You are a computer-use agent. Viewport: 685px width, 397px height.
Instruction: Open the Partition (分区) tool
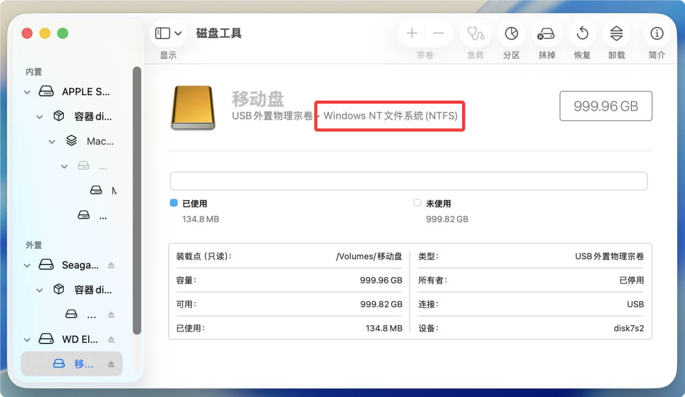[511, 33]
